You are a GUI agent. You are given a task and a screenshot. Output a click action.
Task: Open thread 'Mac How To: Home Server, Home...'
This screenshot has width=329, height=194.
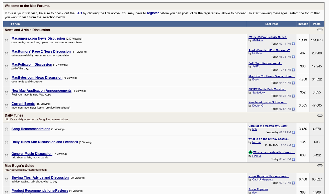[272, 76]
